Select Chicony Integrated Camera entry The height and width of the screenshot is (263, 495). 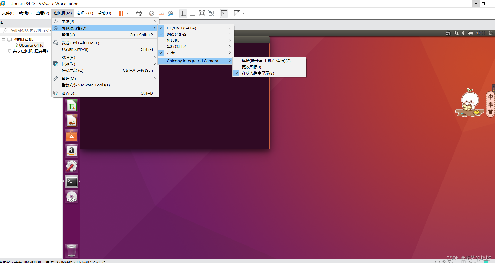(x=195, y=61)
